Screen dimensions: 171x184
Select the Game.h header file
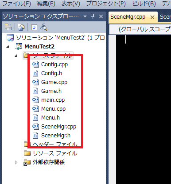click(x=51, y=91)
